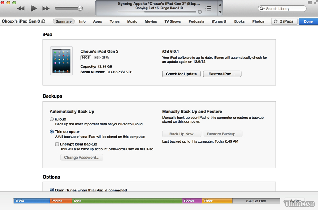This screenshot has height=210, width=318.
Task: Open the iTunes U tab
Action: pos(219,21)
